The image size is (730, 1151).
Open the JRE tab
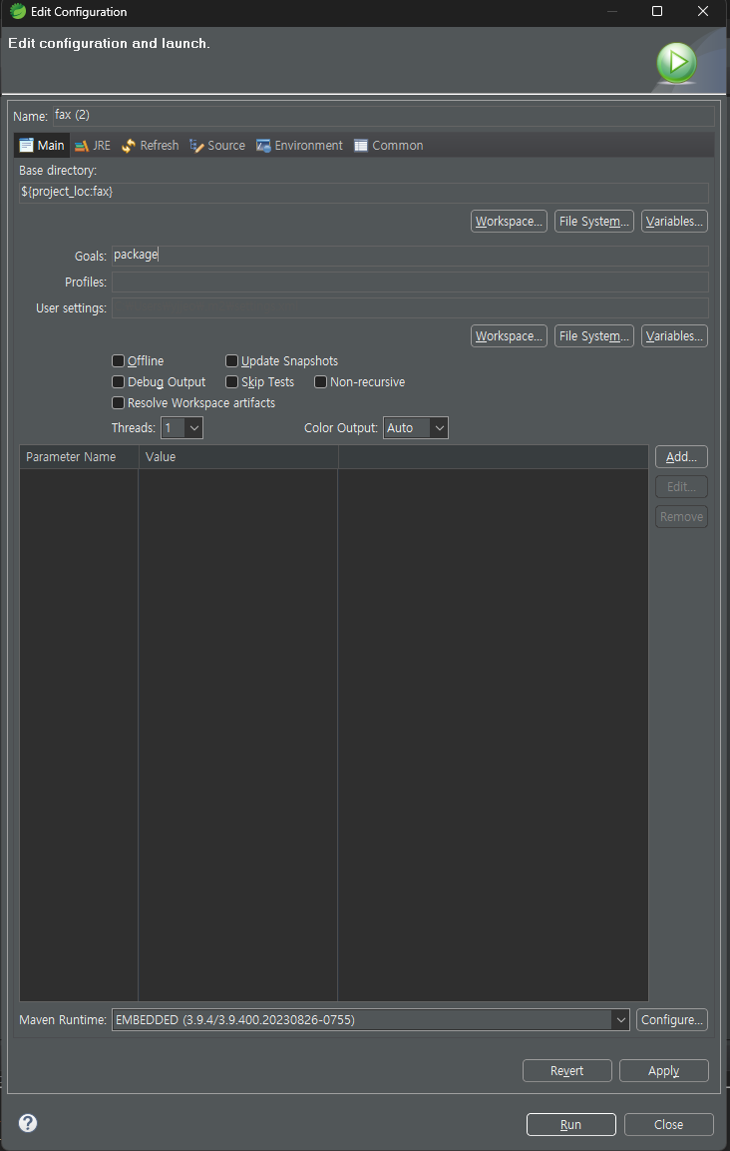93,146
